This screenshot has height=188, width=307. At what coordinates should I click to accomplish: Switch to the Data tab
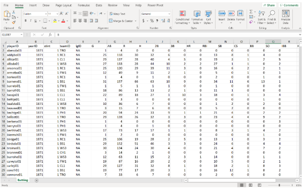(x=99, y=5)
